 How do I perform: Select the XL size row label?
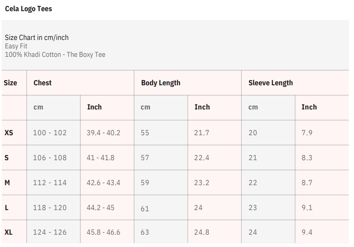[x=8, y=232]
